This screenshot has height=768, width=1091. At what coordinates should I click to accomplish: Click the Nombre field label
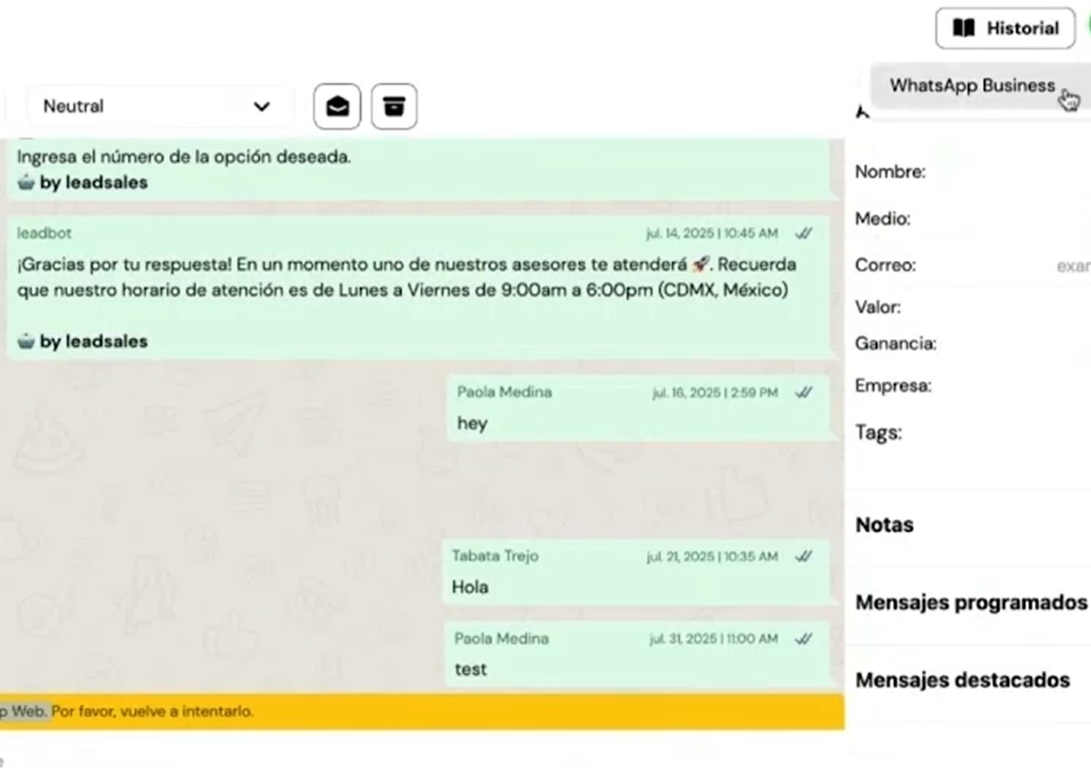(x=890, y=172)
